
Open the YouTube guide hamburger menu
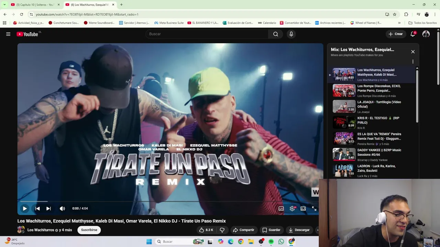tap(8, 34)
